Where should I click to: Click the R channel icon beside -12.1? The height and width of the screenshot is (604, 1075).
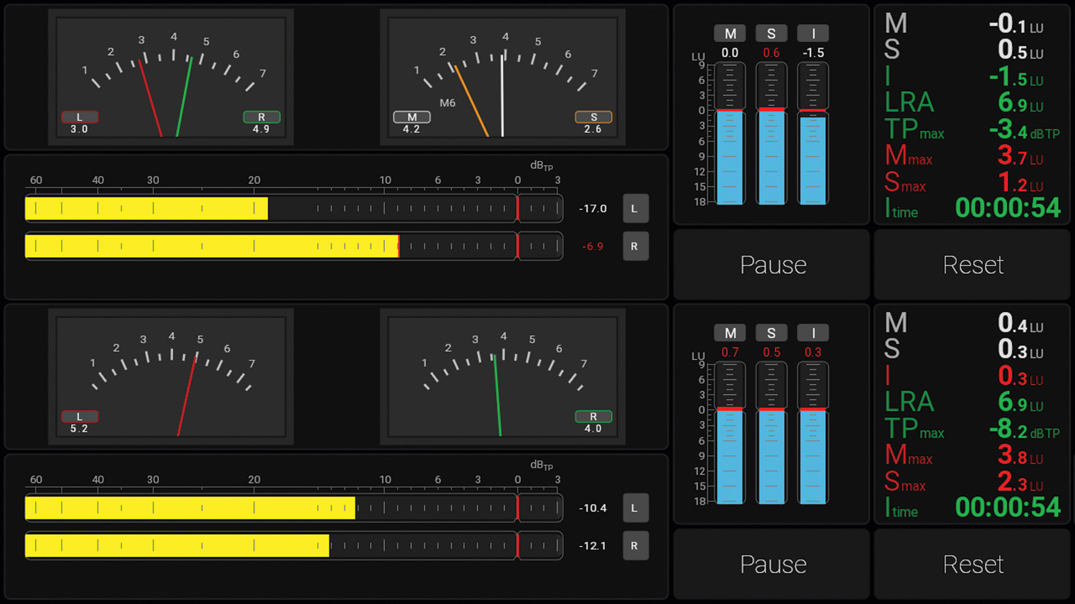(x=635, y=546)
